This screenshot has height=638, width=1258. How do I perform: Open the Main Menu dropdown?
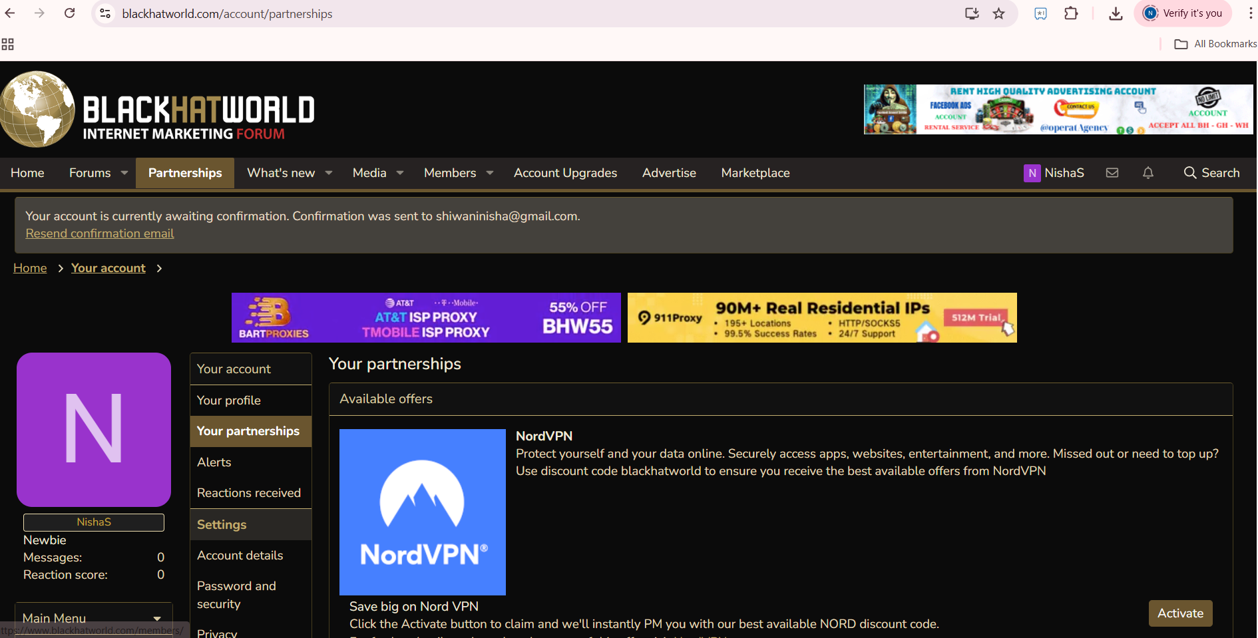pyautogui.click(x=93, y=619)
